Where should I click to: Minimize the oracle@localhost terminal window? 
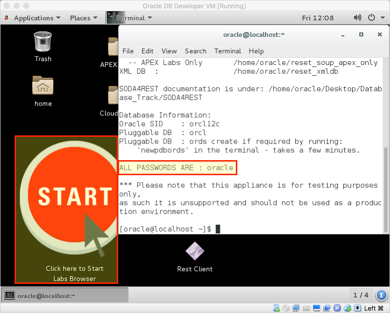tap(343, 35)
